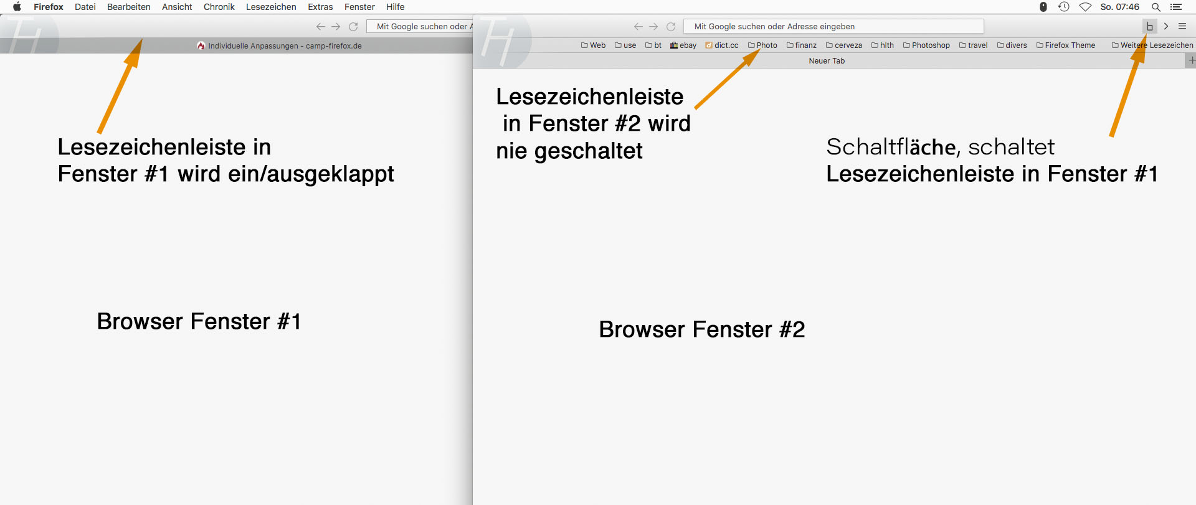Open the Firefox hamburger menu

[1182, 26]
